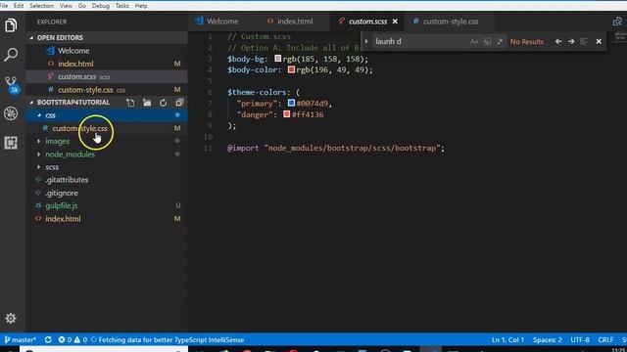This screenshot has height=352, width=627.
Task: Open .gitignore file in explorer
Action: [106, 193]
